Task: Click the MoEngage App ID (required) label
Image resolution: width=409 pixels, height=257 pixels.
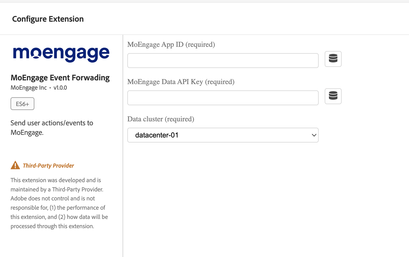Action: [171, 44]
